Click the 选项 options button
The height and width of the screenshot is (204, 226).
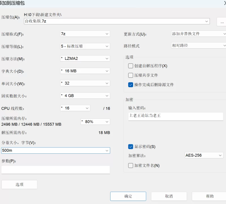click(x=19, y=185)
